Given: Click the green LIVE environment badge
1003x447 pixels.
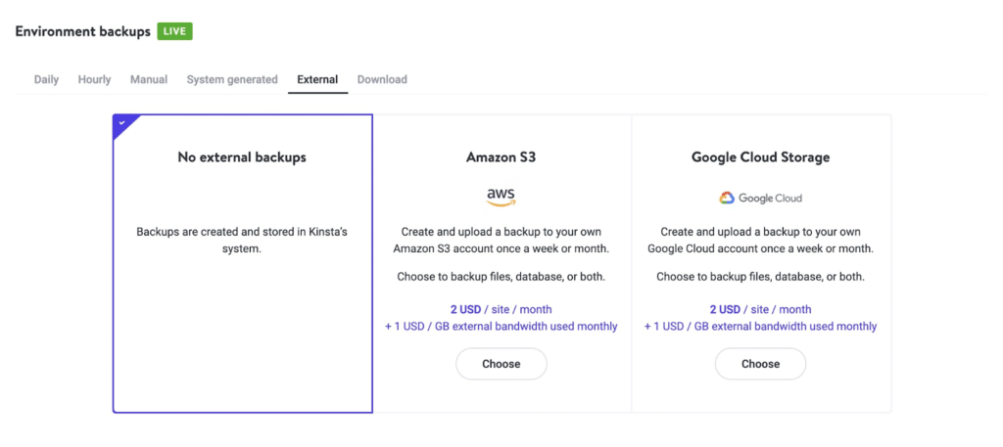Looking at the screenshot, I should click(174, 31).
